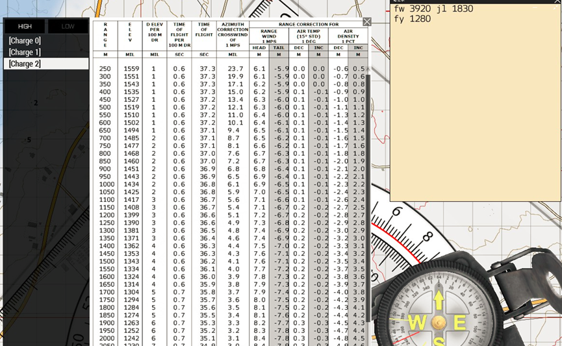Click elevation value 1519 in 500 m row

tap(131, 107)
